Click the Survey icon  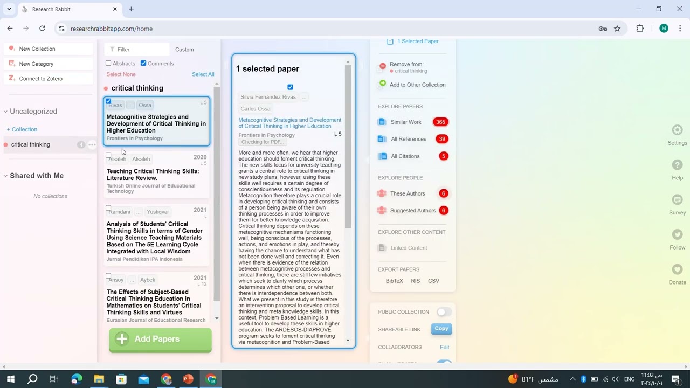click(x=678, y=199)
